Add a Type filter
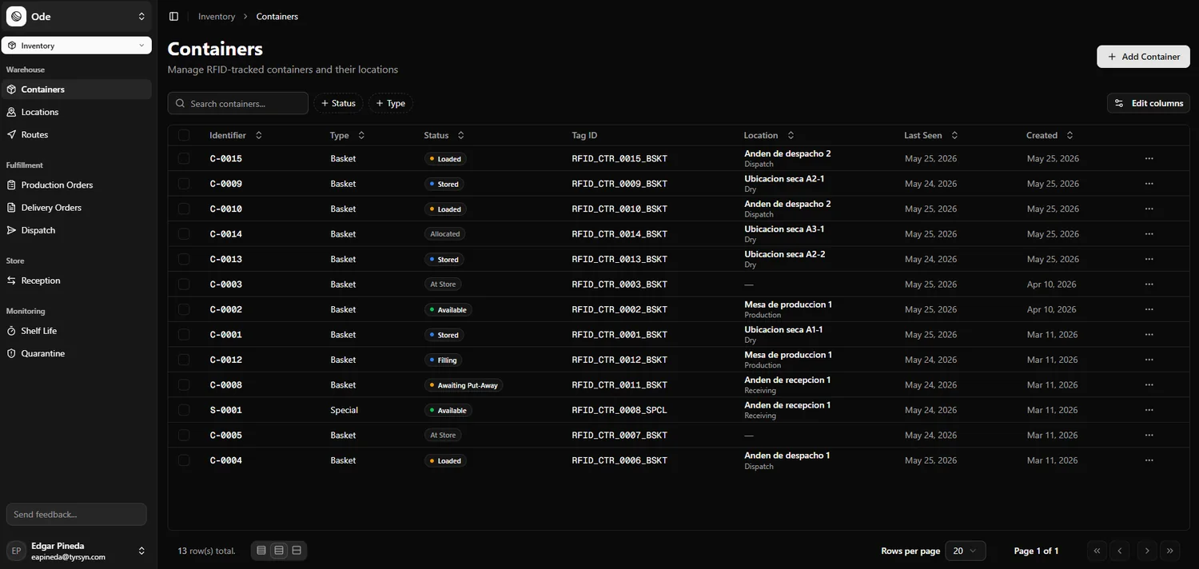This screenshot has width=1199, height=569. pos(390,103)
